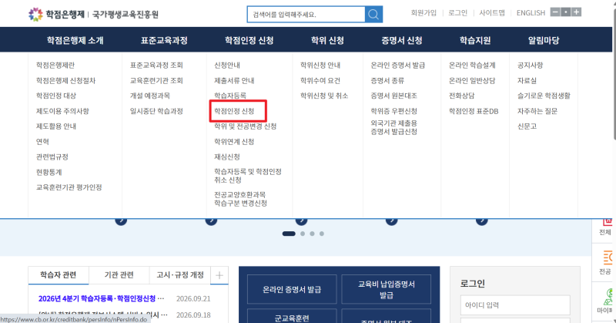Open 학위수여 요건 item
This screenshot has width=616, height=323.
(x=320, y=80)
